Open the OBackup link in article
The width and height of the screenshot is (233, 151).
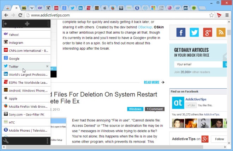click(145, 27)
